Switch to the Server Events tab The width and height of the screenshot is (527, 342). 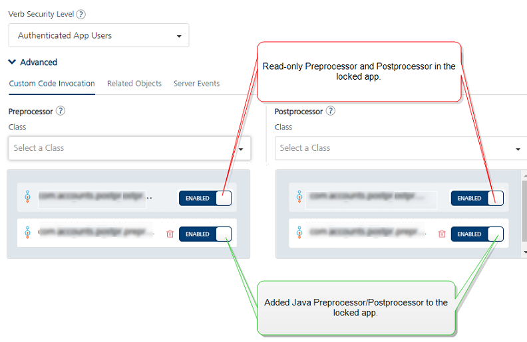(196, 84)
